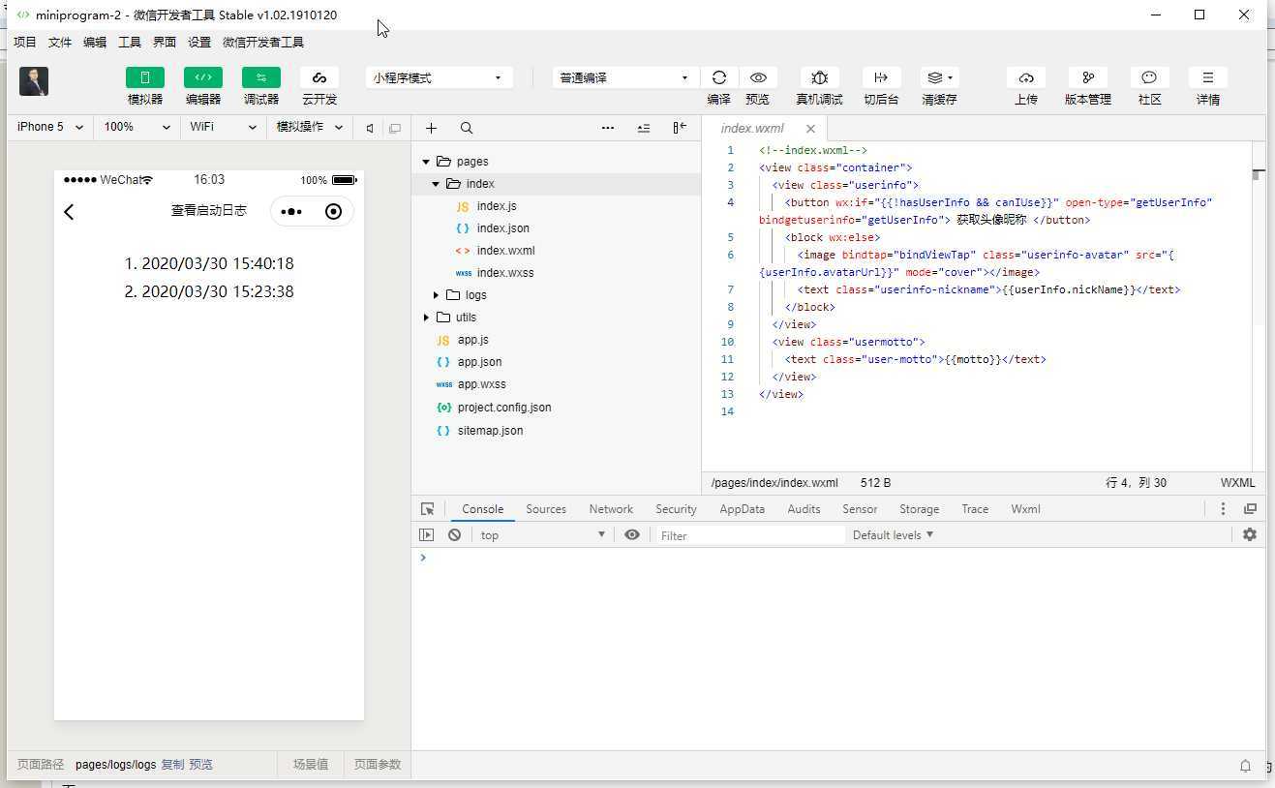The height and width of the screenshot is (788, 1275).
Task: Click the 切后台 switch background icon
Action: (x=881, y=77)
